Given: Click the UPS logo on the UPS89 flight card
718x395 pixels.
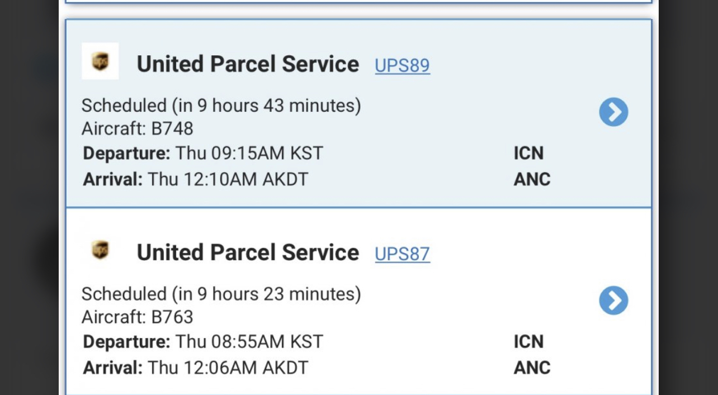Looking at the screenshot, I should [100, 61].
